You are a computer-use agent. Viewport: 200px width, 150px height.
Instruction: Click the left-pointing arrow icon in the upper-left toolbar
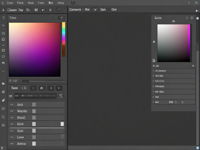51,10
